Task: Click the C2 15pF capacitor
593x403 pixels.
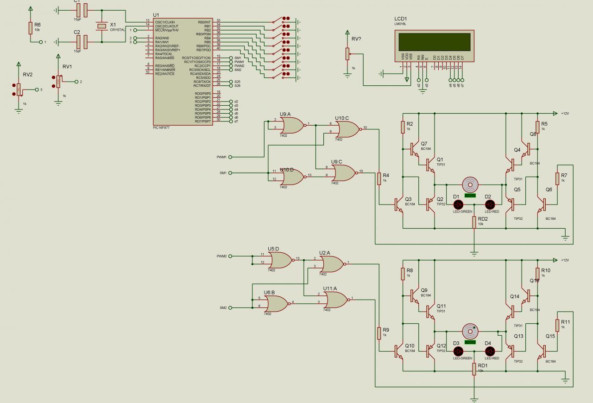Action: (x=82, y=42)
